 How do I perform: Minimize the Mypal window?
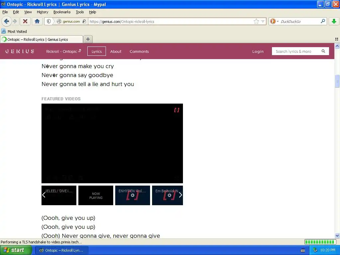pos(320,4)
